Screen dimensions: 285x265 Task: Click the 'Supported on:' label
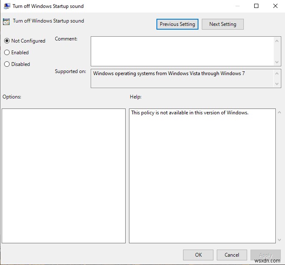pos(70,71)
